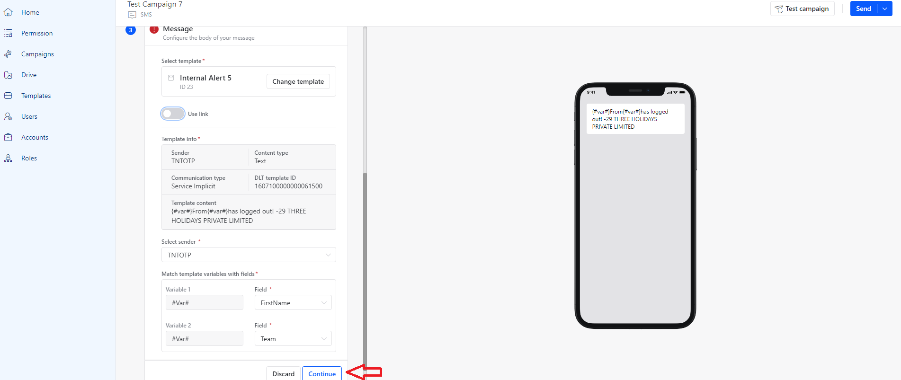Click the ID 23 template label
Viewport: 901px width, 380px height.
pos(186,87)
